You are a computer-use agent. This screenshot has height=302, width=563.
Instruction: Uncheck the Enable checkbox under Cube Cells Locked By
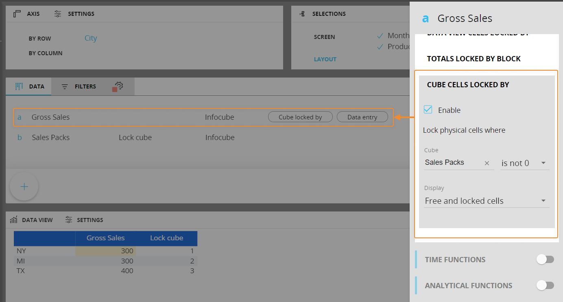[428, 109]
